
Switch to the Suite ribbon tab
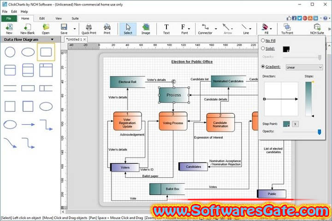pos(75,18)
